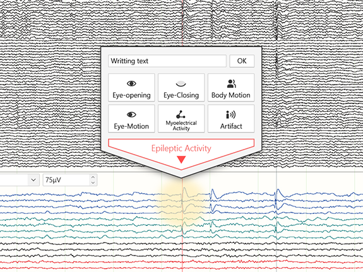The width and height of the screenshot is (363, 272).
Task: Click the Eye-opening label text
Action: [x=131, y=95]
